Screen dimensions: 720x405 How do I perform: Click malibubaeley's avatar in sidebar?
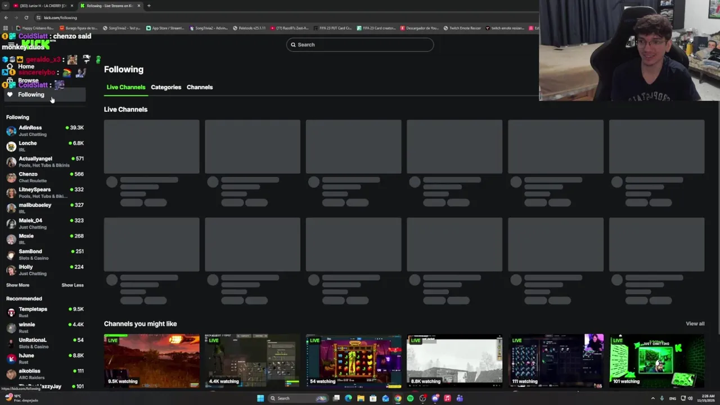[x=11, y=208]
